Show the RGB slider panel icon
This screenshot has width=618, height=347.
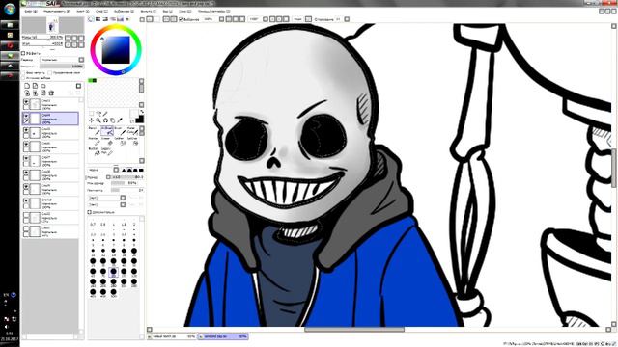coord(98,19)
